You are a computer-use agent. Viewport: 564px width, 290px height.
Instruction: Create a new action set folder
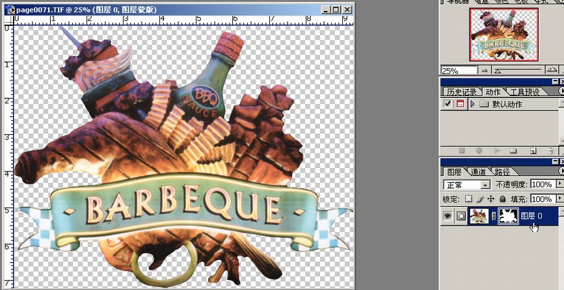[514, 150]
